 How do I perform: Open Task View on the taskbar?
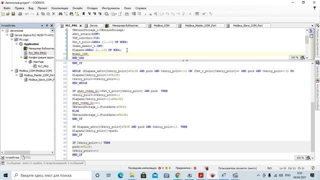108,175
